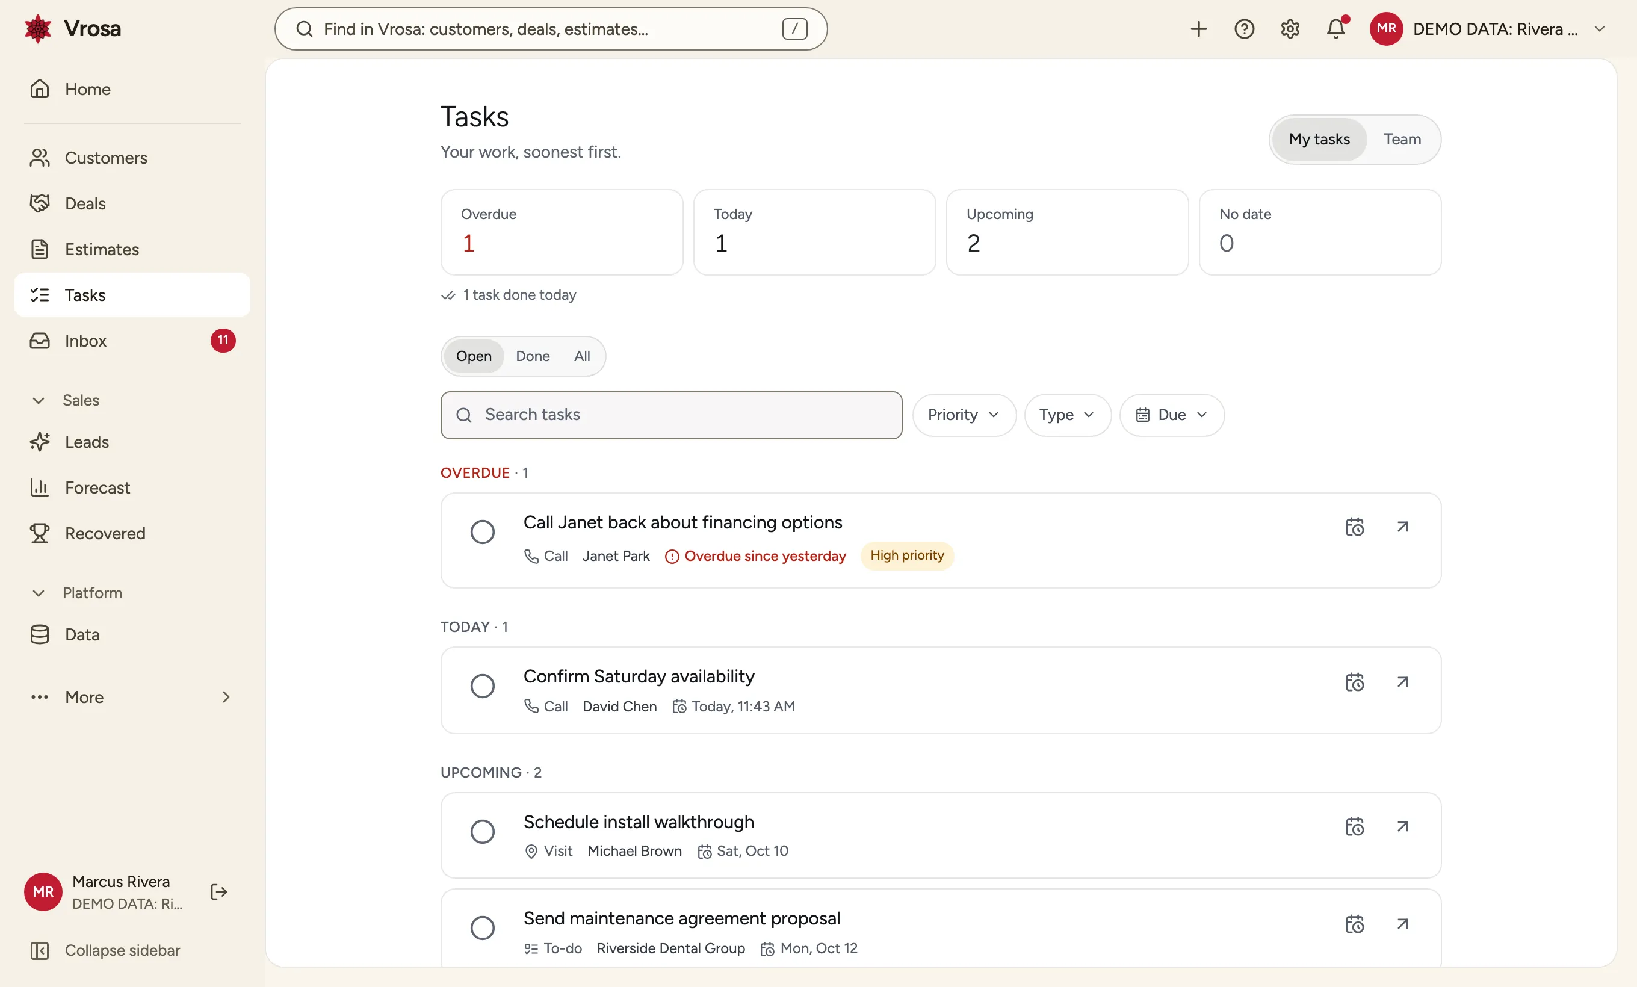Open settings via the gear icon
Image resolution: width=1637 pixels, height=987 pixels.
[1290, 29]
